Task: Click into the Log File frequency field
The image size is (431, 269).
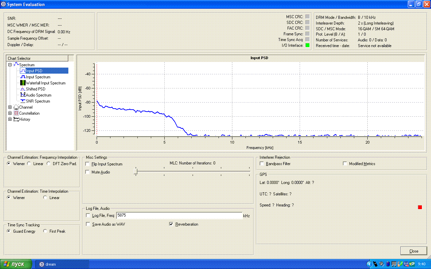Action: tap(179, 216)
